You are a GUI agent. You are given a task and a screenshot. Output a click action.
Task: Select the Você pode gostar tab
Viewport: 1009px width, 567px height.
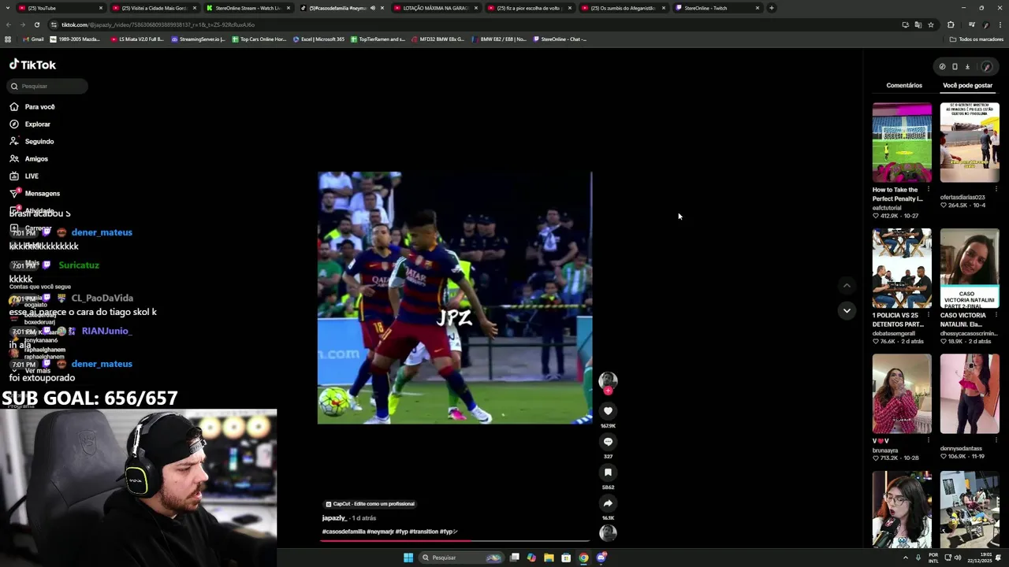(x=967, y=85)
